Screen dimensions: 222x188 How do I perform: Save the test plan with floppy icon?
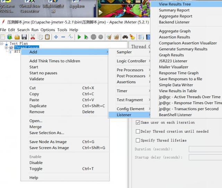tap(24, 37)
